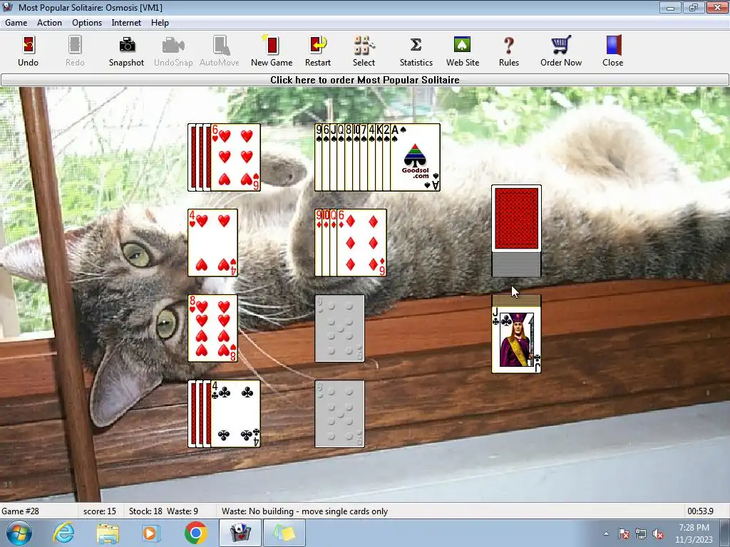Click the 00:53.9 game timer
Screen dimensions: 730x547
[700, 511]
